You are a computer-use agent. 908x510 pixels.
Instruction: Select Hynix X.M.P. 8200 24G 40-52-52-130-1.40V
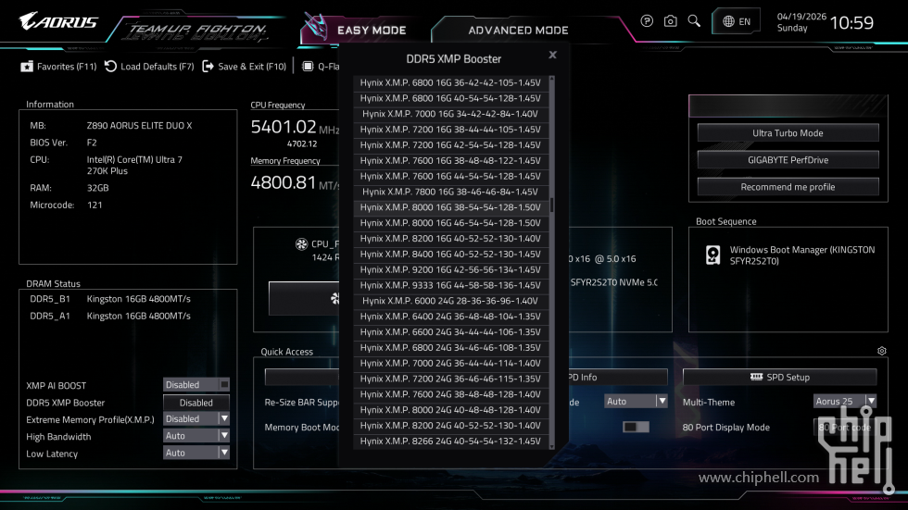450,426
